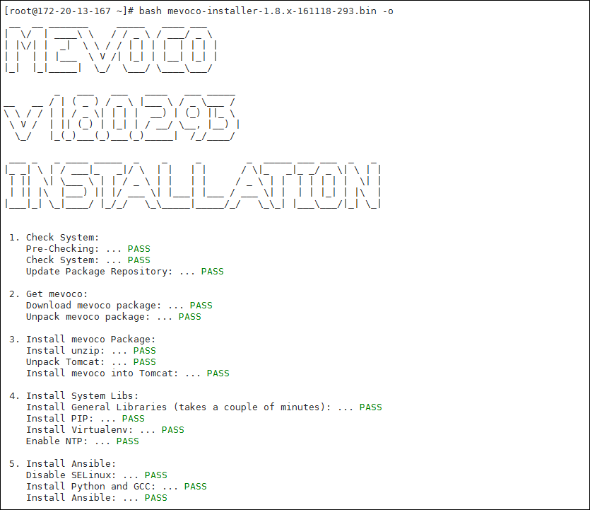Click the indented "Install Ansible:" step on the last line
Screen dimensions: 590x510
[71, 497]
